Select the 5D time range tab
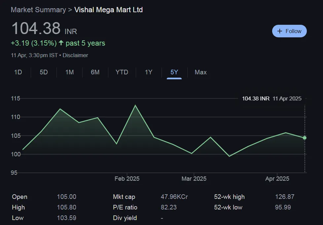The height and width of the screenshot is (225, 323). [x=44, y=72]
